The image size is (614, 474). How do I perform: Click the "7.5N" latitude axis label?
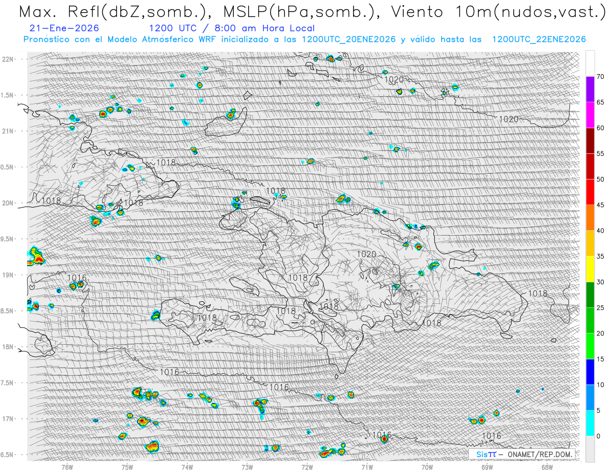click(x=7, y=383)
